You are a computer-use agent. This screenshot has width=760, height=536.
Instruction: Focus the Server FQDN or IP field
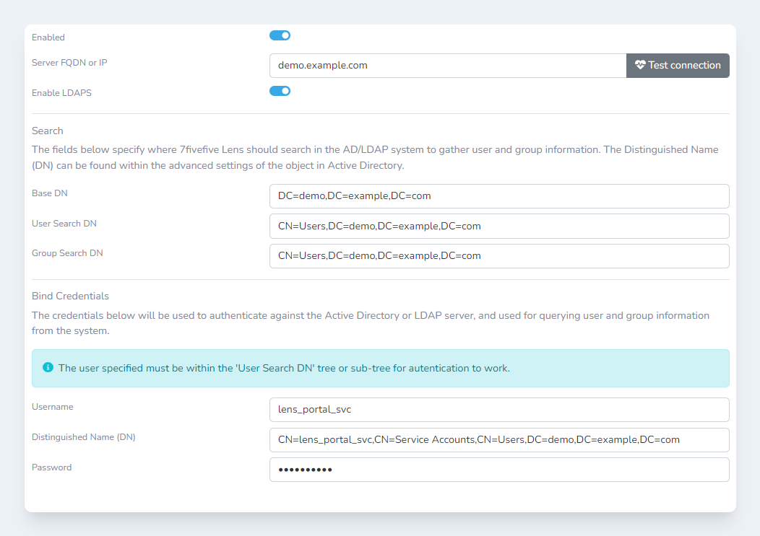coord(447,65)
